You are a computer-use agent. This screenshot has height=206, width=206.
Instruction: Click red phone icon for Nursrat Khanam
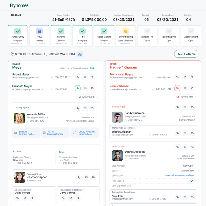point(178,88)
